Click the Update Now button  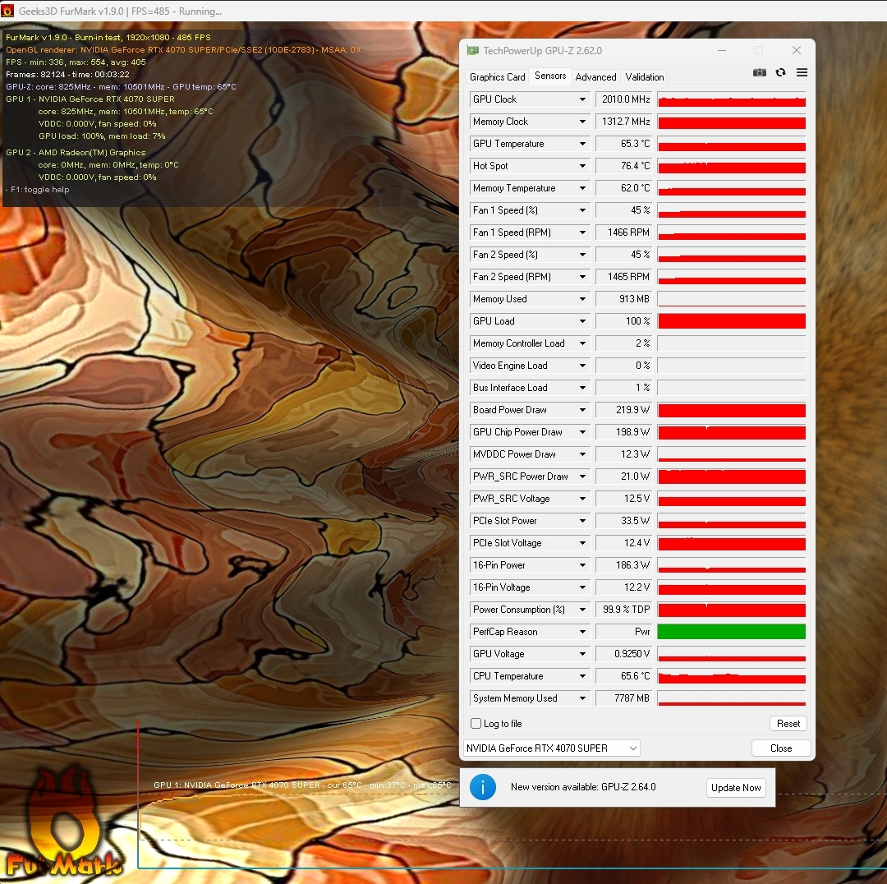pos(735,787)
